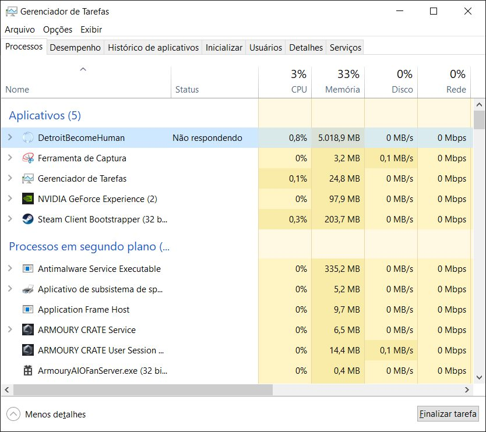
Task: Switch to the Detalhes tab
Action: point(306,47)
